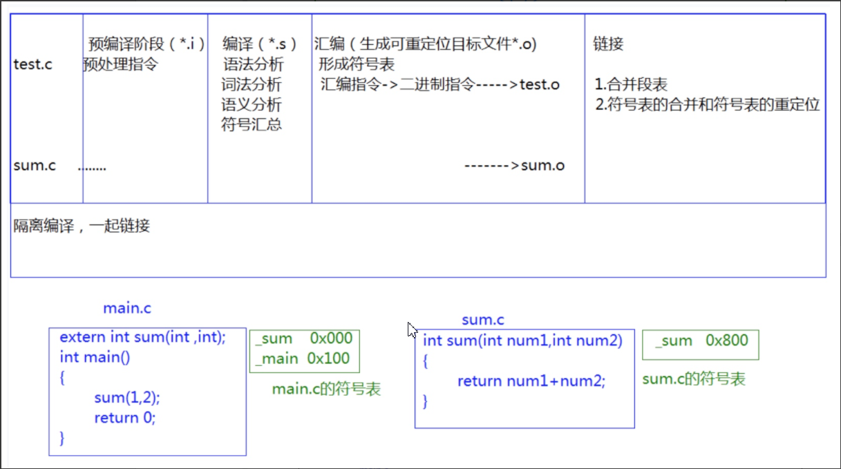Viewport: 841px width, 469px height.
Task: Click the 'sum.c' text in the table's first column
Action: pyautogui.click(x=35, y=166)
